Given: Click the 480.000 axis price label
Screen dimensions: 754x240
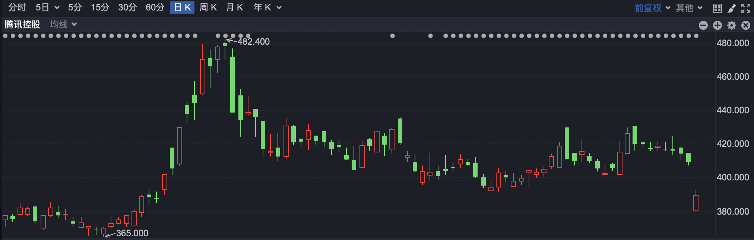Looking at the screenshot, I should (x=733, y=43).
